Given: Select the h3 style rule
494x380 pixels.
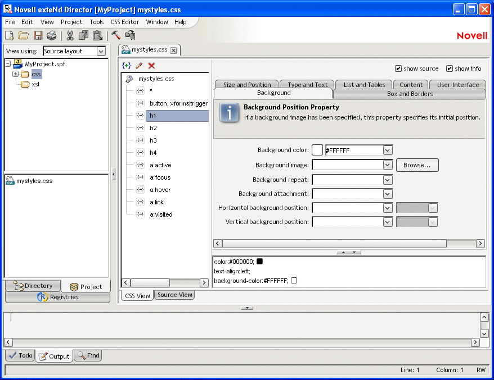Looking at the screenshot, I should click(x=153, y=140).
